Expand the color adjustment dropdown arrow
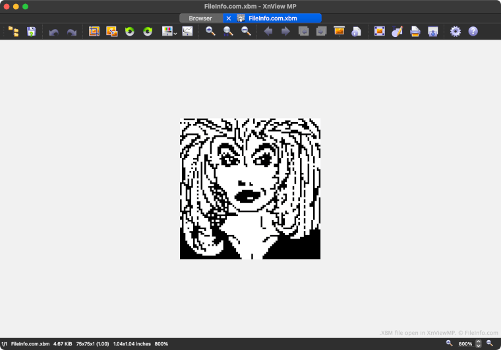501x350 pixels. 175,32
